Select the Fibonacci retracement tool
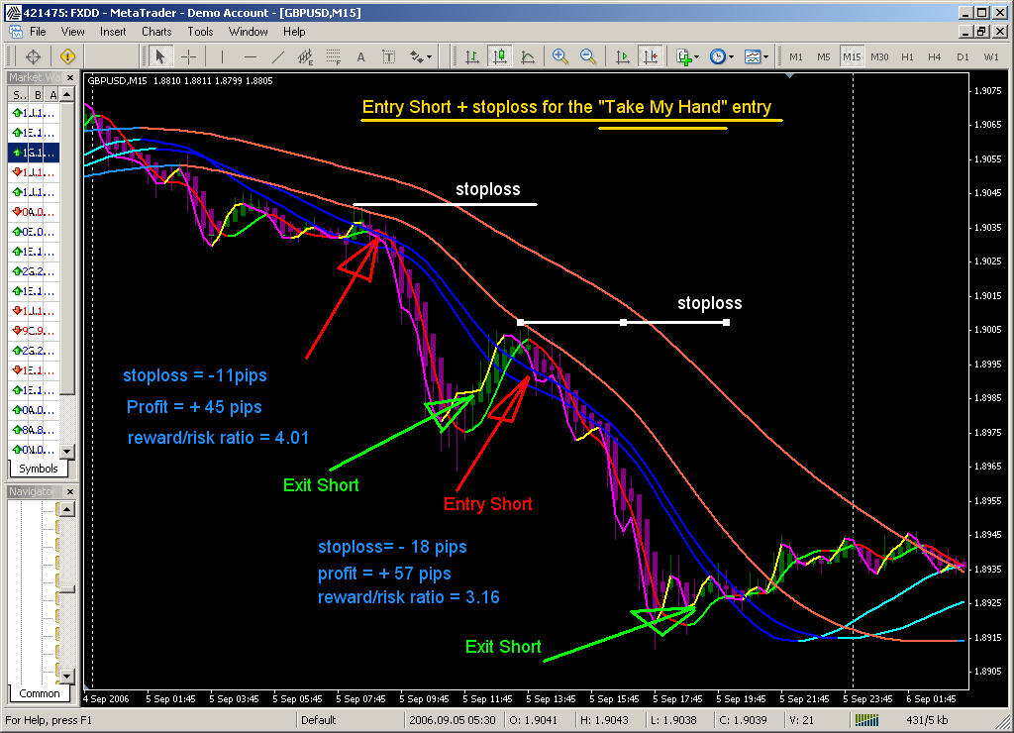 pos(333,56)
